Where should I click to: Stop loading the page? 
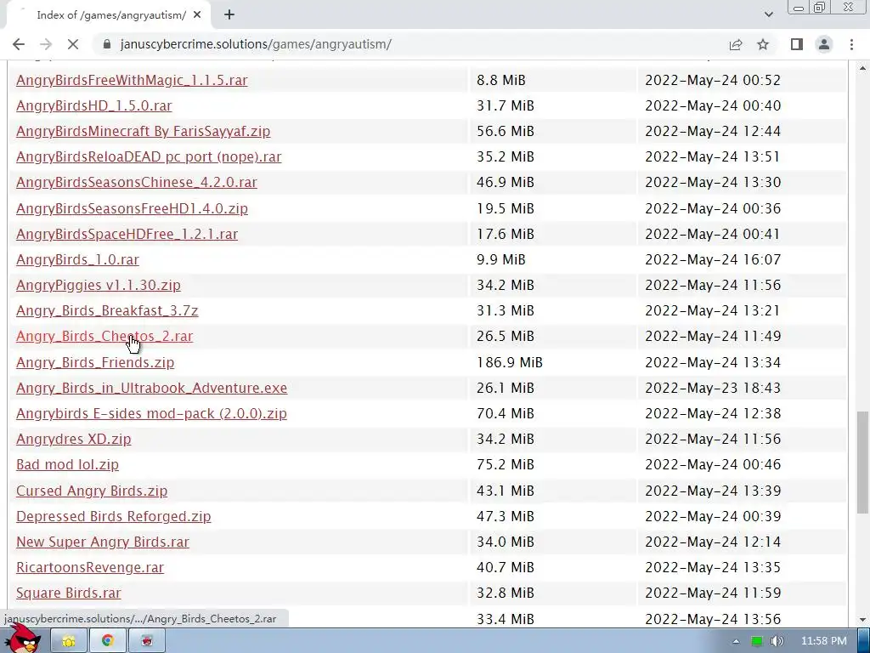[73, 44]
